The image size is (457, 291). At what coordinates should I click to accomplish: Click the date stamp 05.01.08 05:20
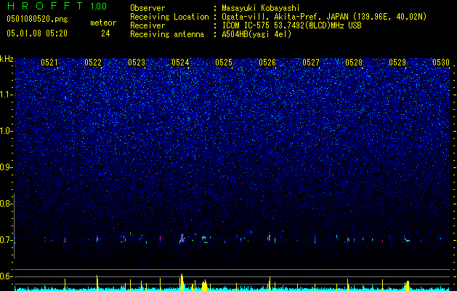(37, 33)
